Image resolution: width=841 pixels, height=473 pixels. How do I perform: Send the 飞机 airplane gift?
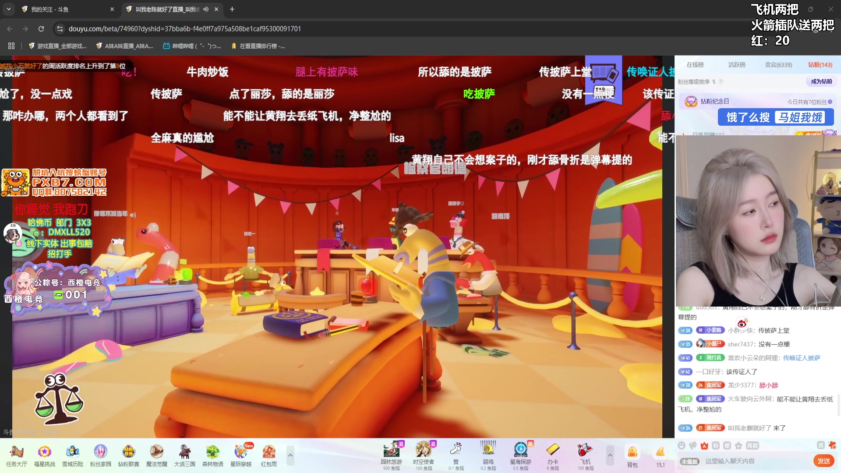(x=585, y=455)
